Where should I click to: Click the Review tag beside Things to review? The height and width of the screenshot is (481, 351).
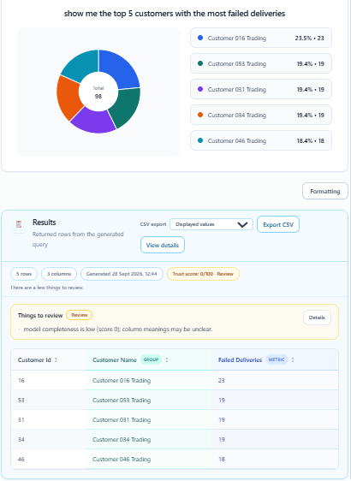point(79,315)
